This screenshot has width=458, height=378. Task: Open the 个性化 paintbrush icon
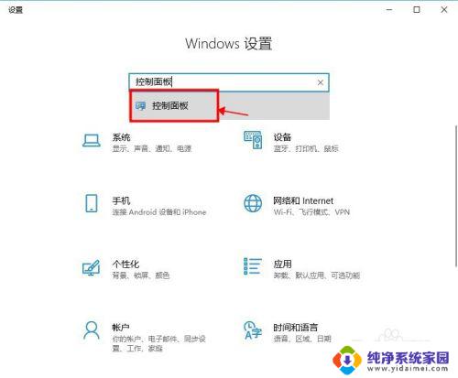91,267
